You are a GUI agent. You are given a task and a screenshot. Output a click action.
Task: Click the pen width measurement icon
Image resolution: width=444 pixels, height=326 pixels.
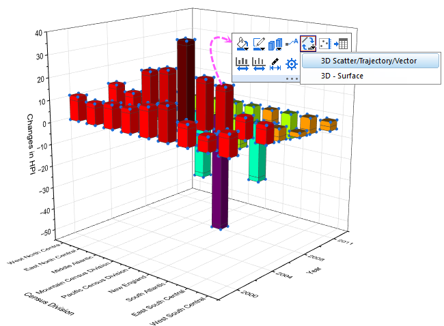(x=275, y=64)
